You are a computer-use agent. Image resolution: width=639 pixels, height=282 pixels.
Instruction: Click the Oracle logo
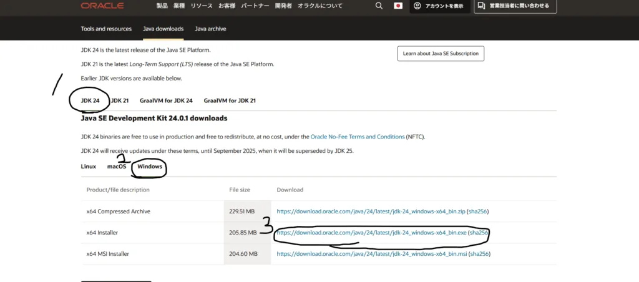point(102,6)
